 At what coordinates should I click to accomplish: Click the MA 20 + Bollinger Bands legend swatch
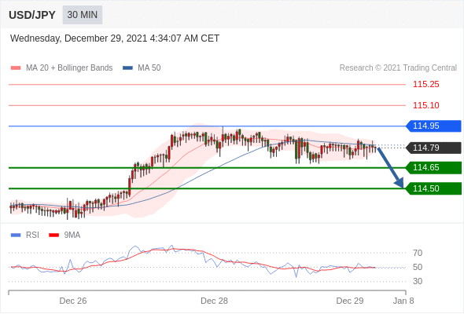(x=16, y=68)
